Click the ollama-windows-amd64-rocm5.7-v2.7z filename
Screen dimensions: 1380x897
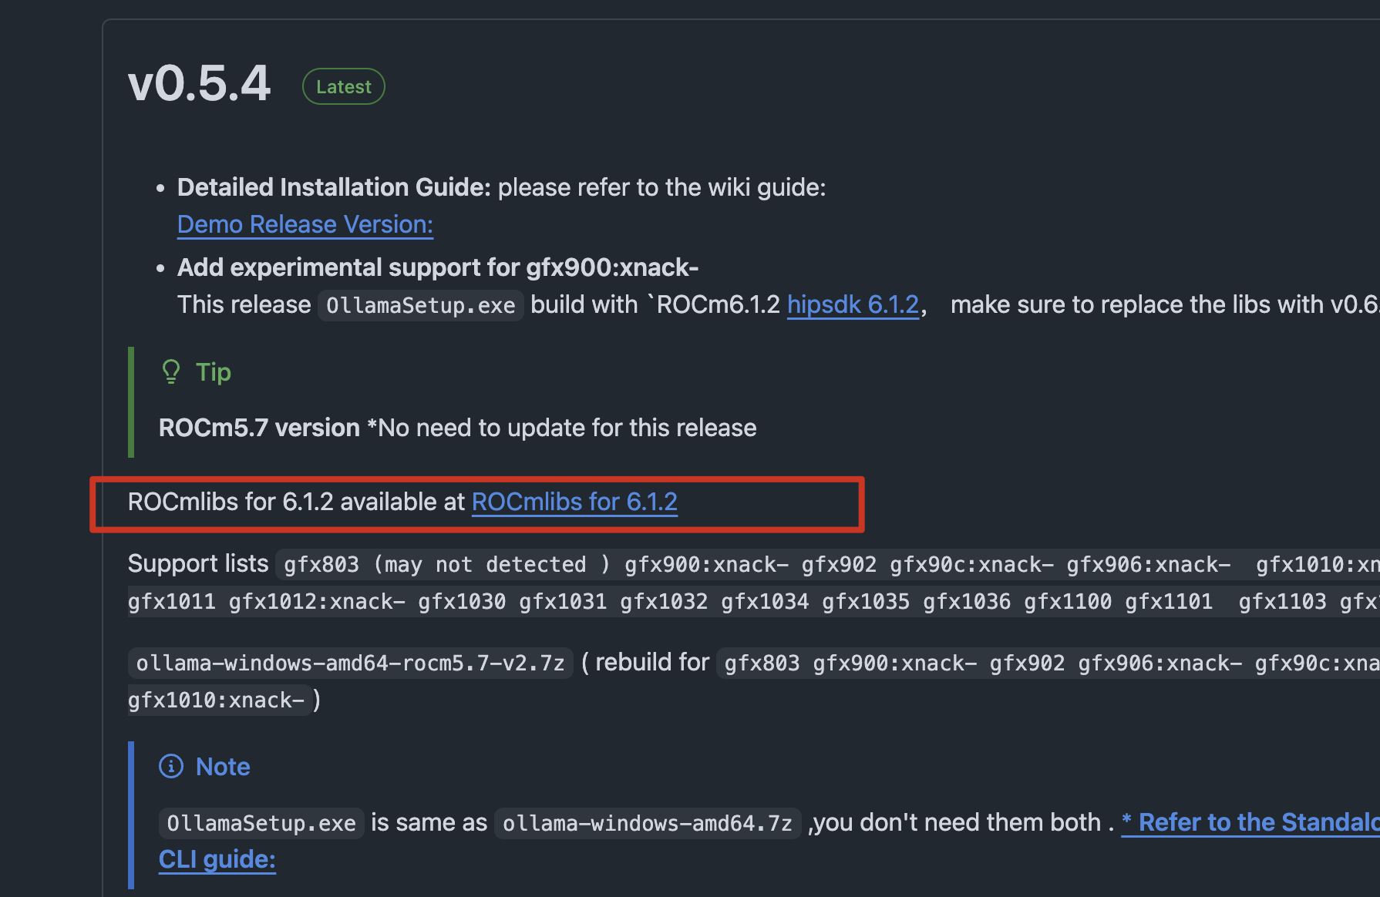click(x=351, y=663)
